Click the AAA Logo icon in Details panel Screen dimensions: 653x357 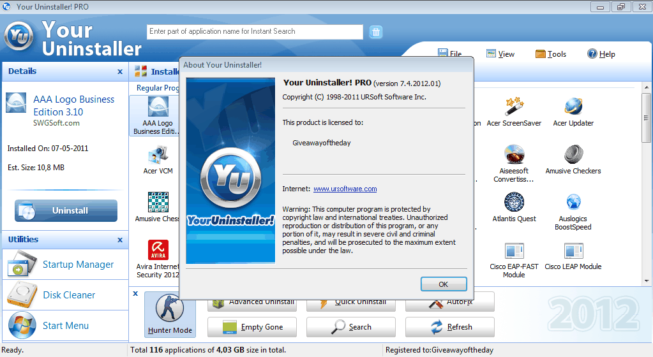pyautogui.click(x=16, y=103)
